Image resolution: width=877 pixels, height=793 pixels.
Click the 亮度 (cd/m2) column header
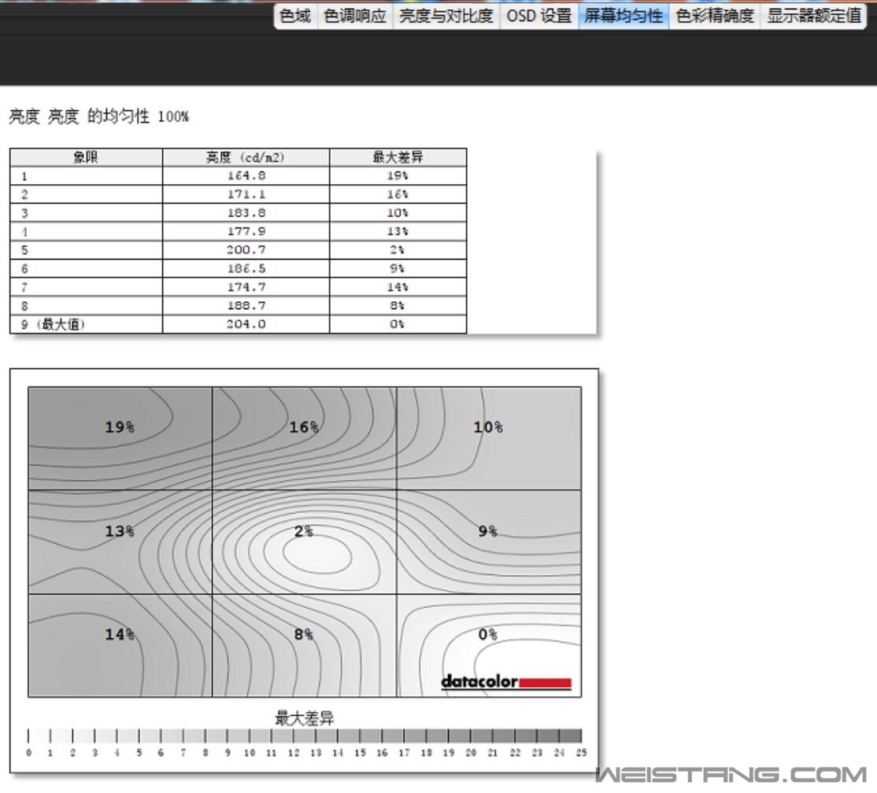coord(246,157)
